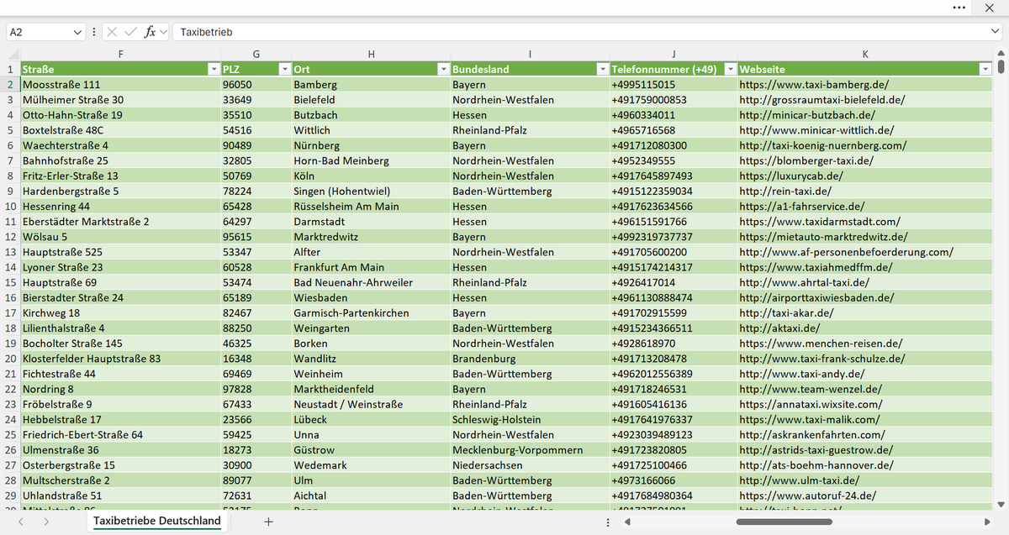Select column H header
1009x535 pixels.
[x=371, y=54]
